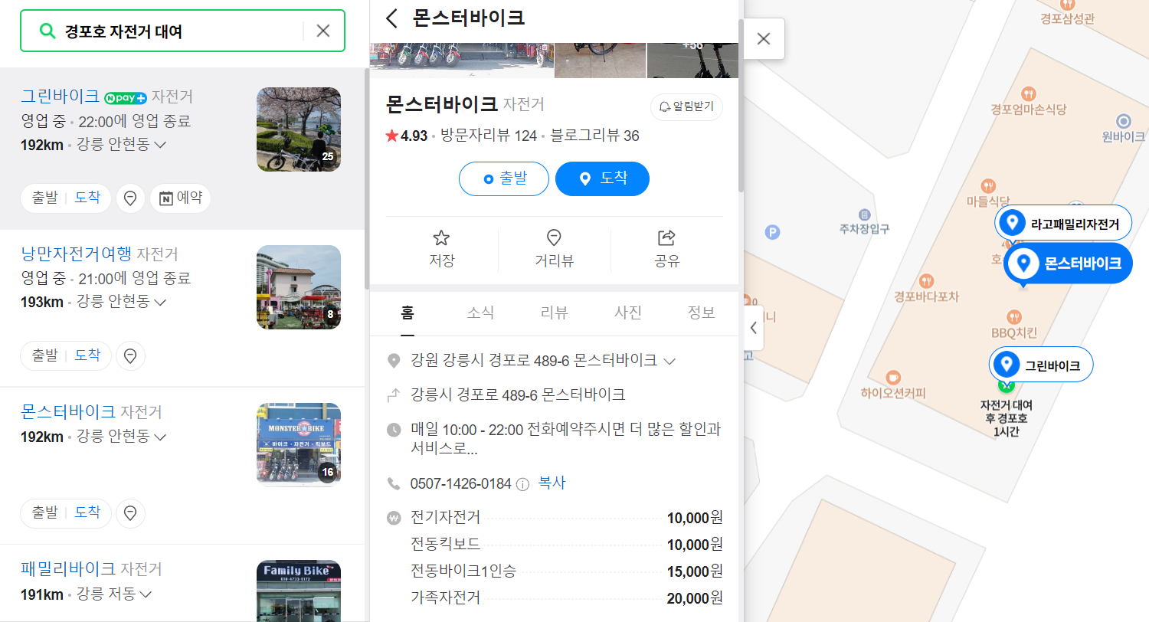Click the parking P icon on map
Viewport: 1149px width, 622px height.
click(x=773, y=231)
